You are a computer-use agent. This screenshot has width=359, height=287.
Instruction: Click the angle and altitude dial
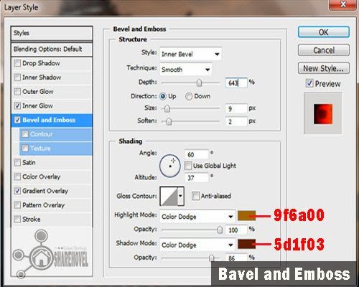[170, 166]
